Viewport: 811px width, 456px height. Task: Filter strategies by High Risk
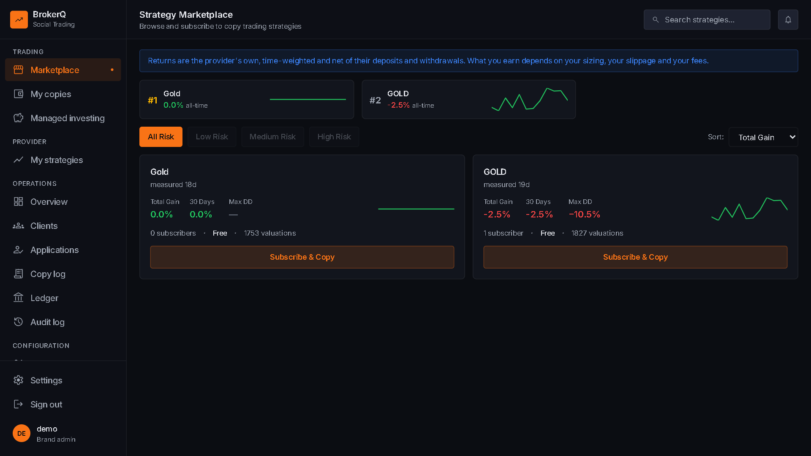(334, 137)
